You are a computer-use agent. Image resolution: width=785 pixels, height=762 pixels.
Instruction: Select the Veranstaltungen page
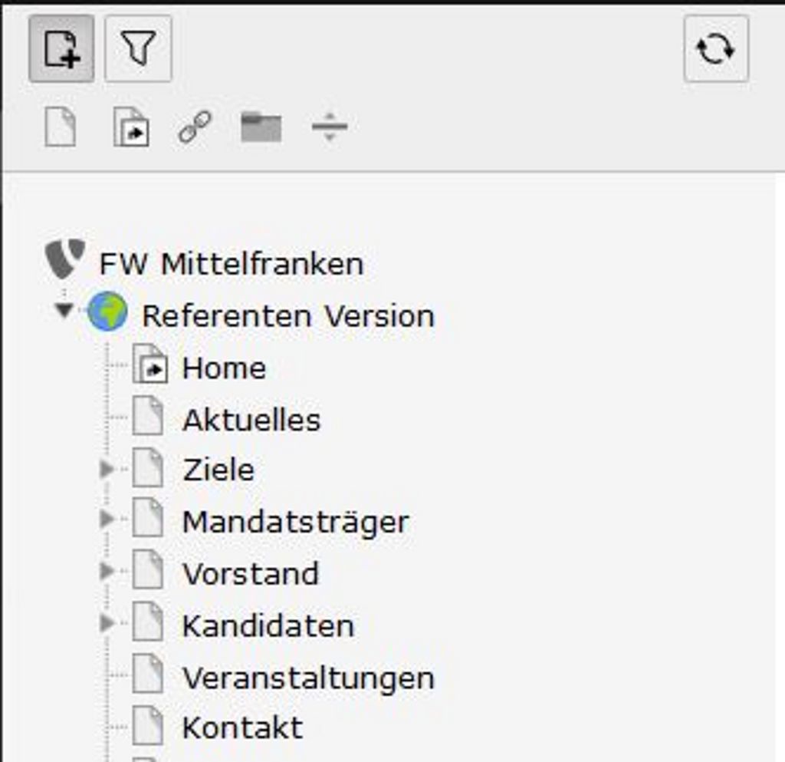[x=308, y=678]
